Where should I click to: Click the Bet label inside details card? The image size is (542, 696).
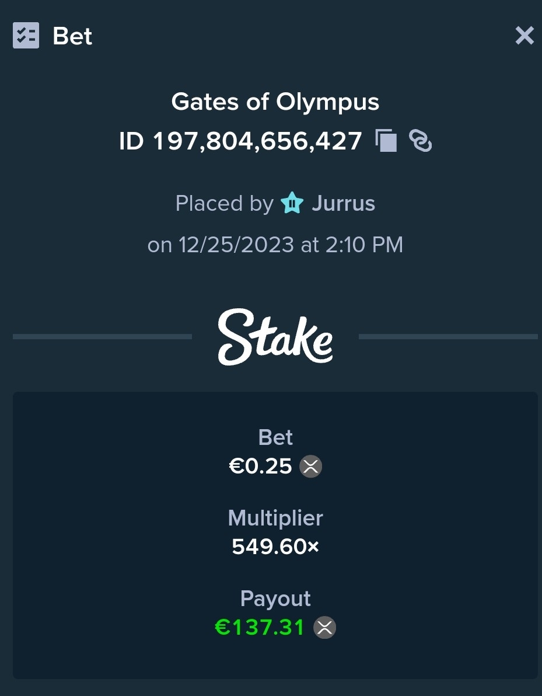(x=275, y=437)
